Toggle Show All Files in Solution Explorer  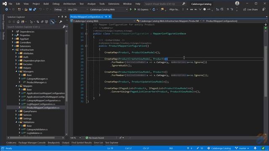(x=47, y=22)
